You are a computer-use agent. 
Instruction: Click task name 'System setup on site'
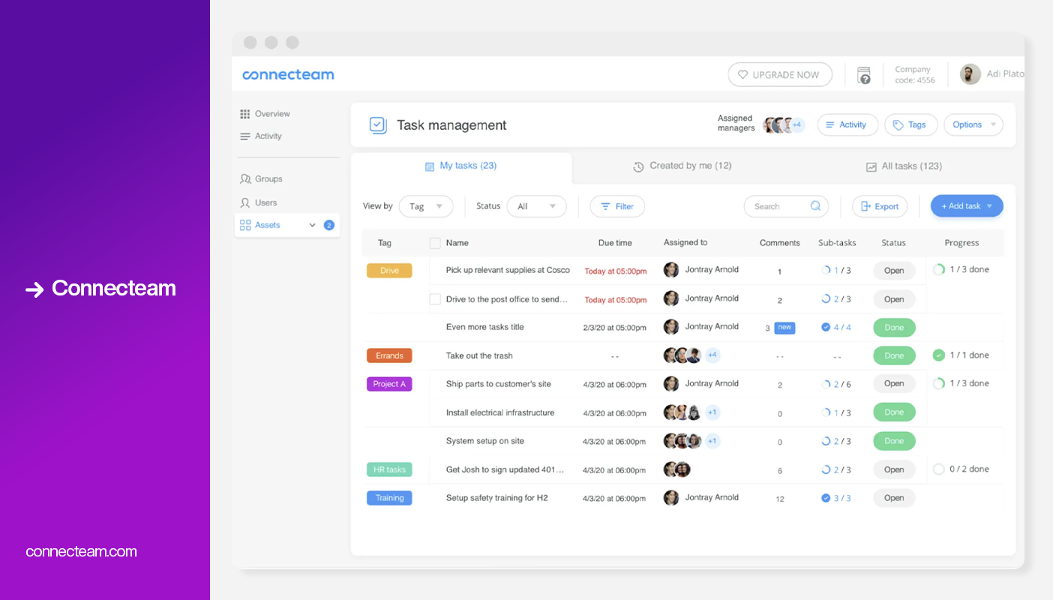tap(484, 441)
